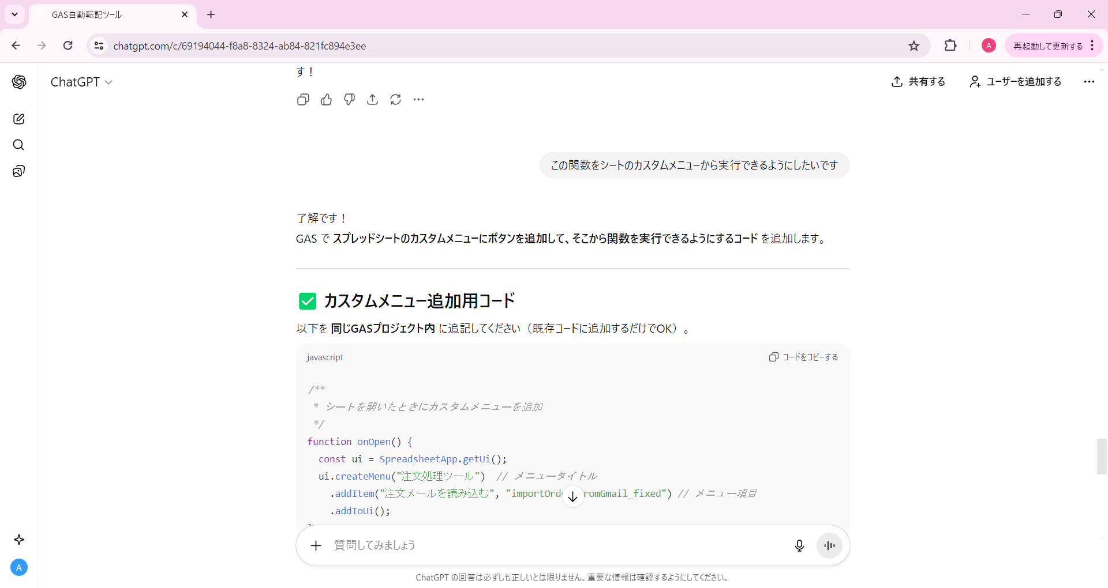Screen dimensions: 1108x588
Task: Start a new chat from the sidebar
Action: coord(19,119)
